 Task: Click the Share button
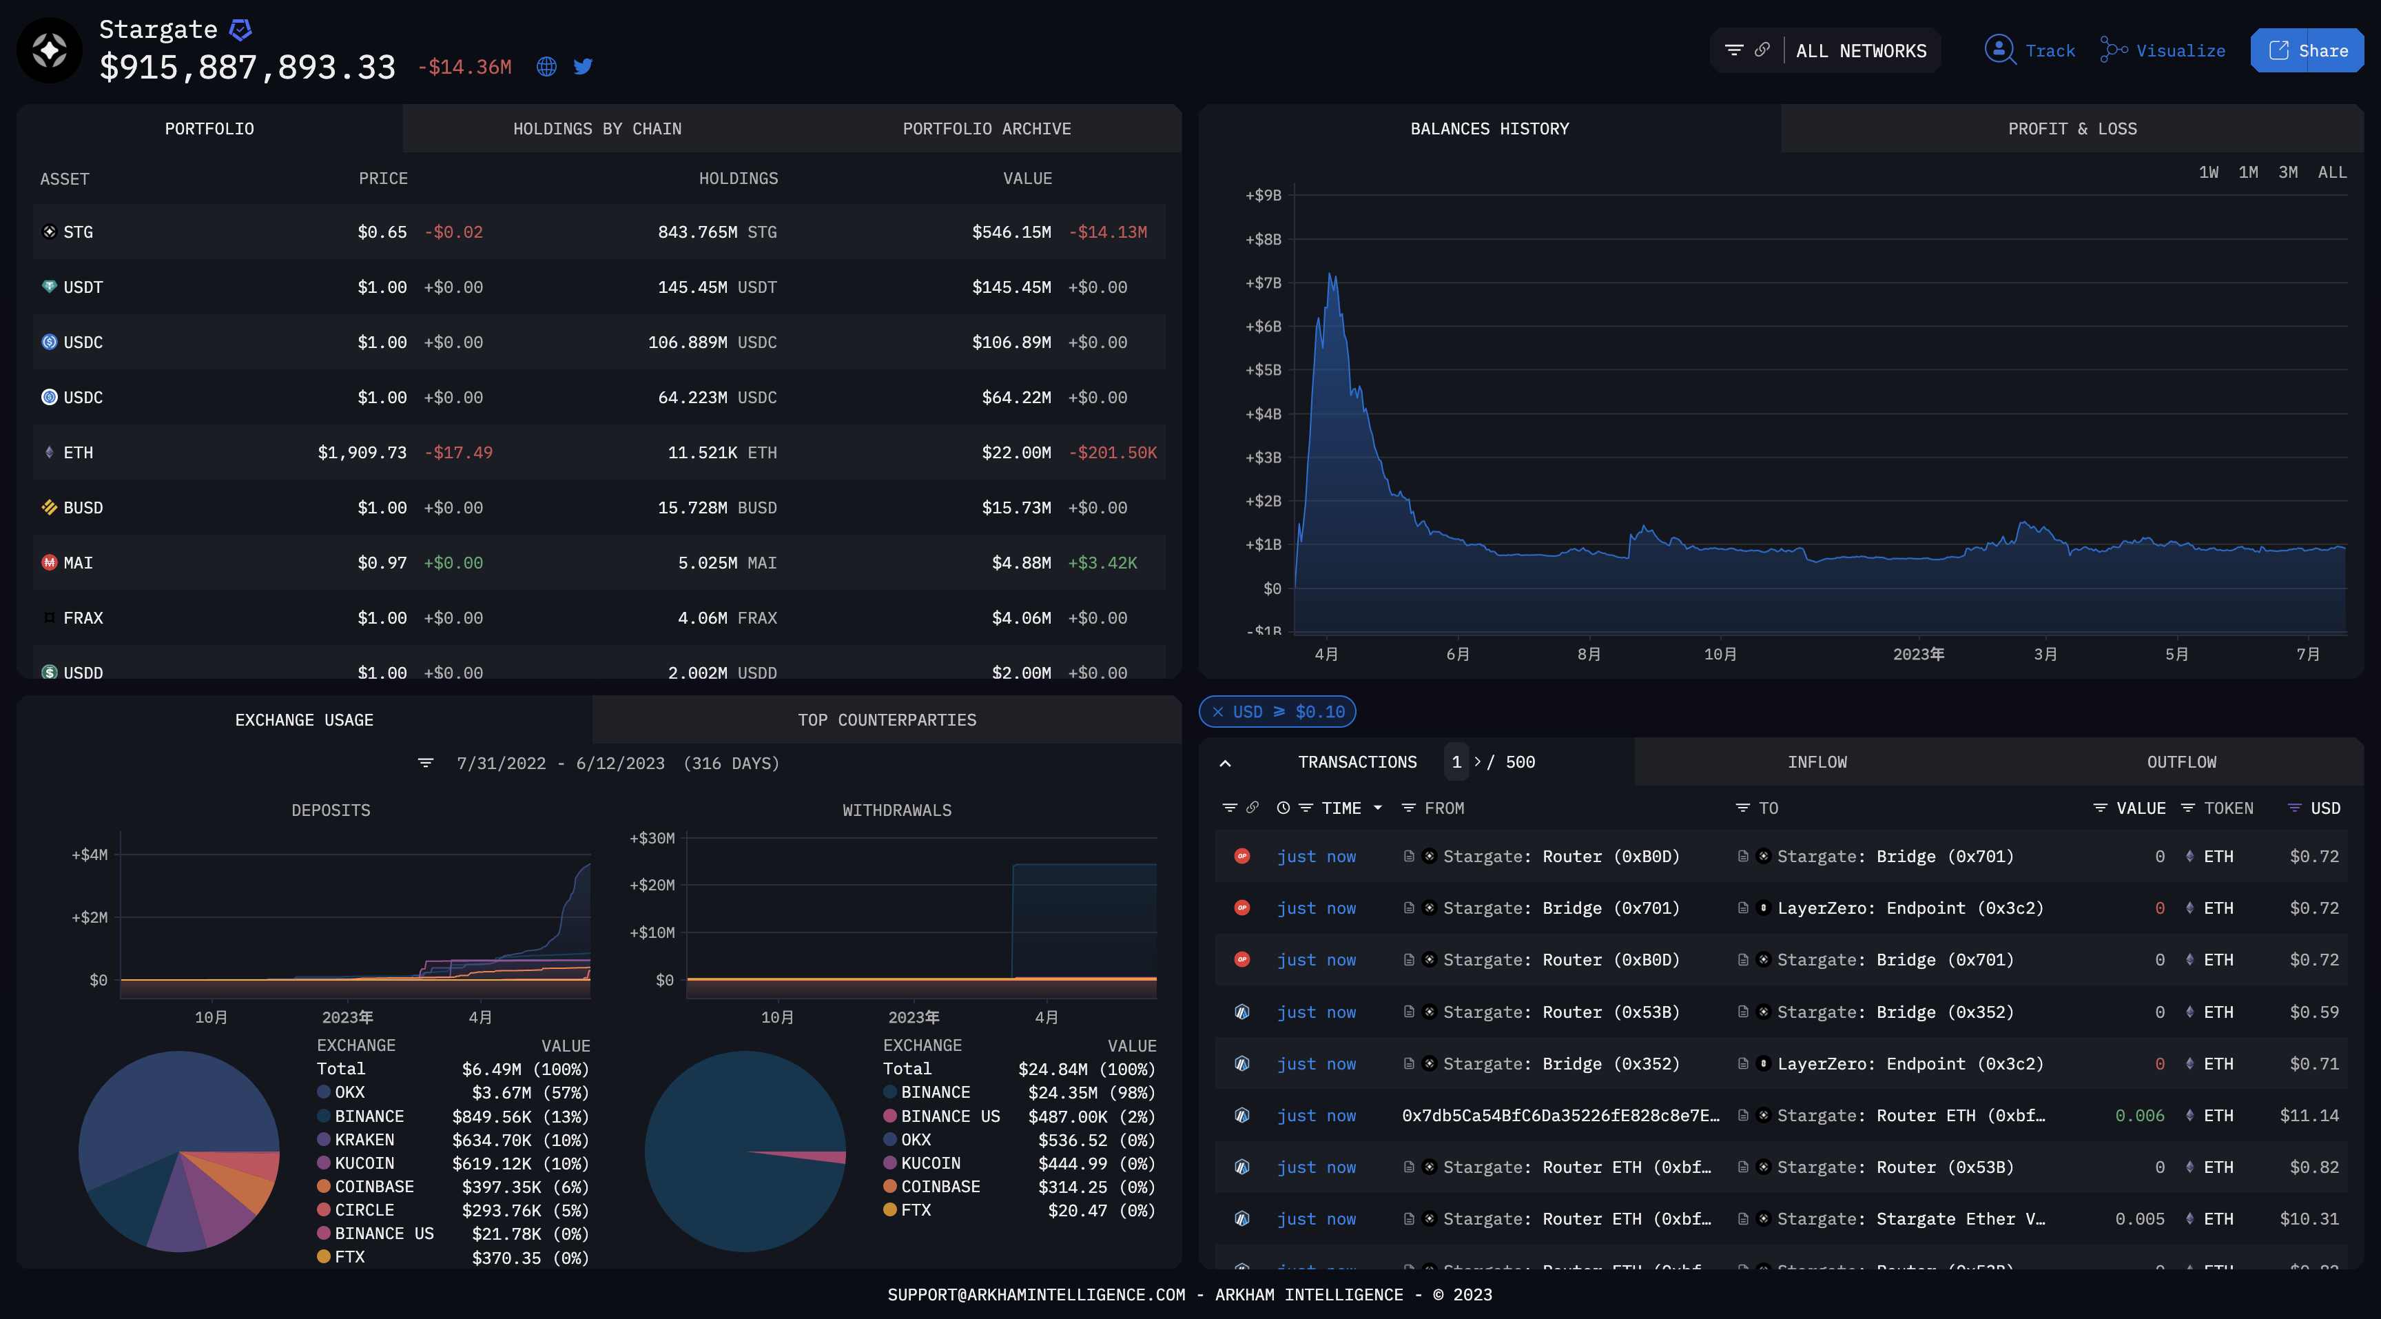click(x=2307, y=51)
